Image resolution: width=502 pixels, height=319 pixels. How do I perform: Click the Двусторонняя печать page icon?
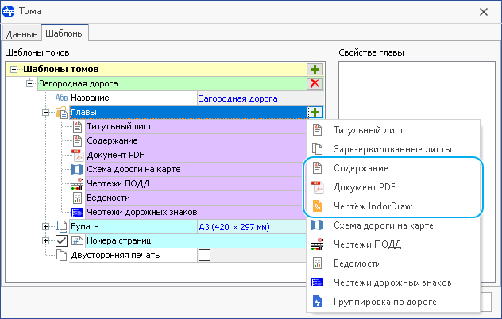(x=61, y=256)
